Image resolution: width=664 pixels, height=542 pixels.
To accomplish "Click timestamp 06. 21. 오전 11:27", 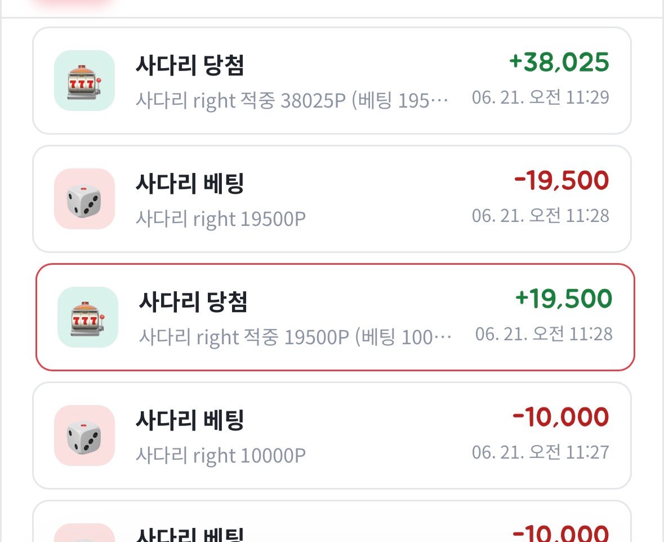I will point(541,452).
